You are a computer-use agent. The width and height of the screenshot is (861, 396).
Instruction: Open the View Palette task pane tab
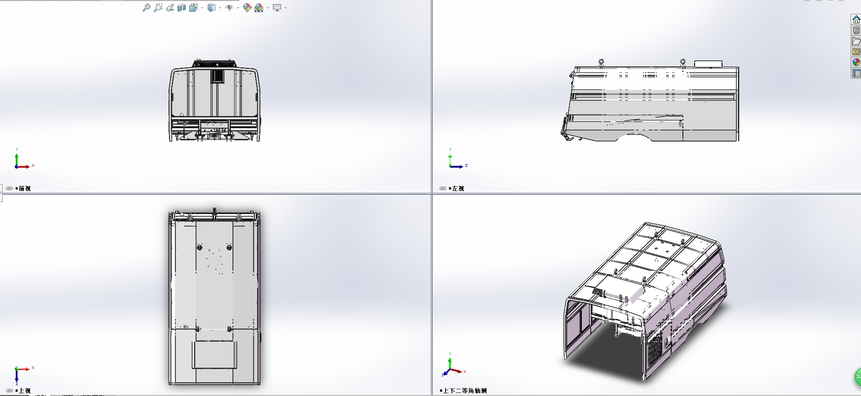[x=856, y=52]
